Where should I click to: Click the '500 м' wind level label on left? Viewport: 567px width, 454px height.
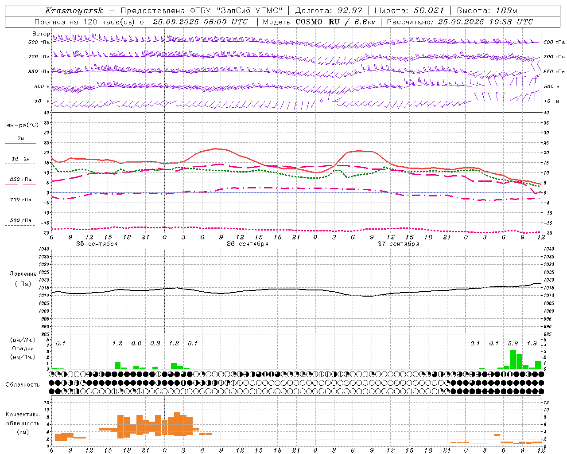tap(42, 86)
